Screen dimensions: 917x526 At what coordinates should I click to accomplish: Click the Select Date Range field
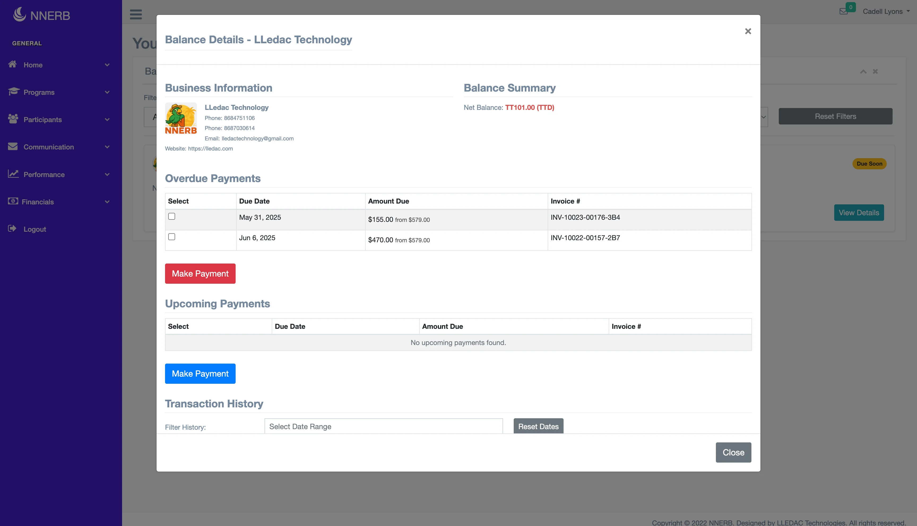pos(383,426)
